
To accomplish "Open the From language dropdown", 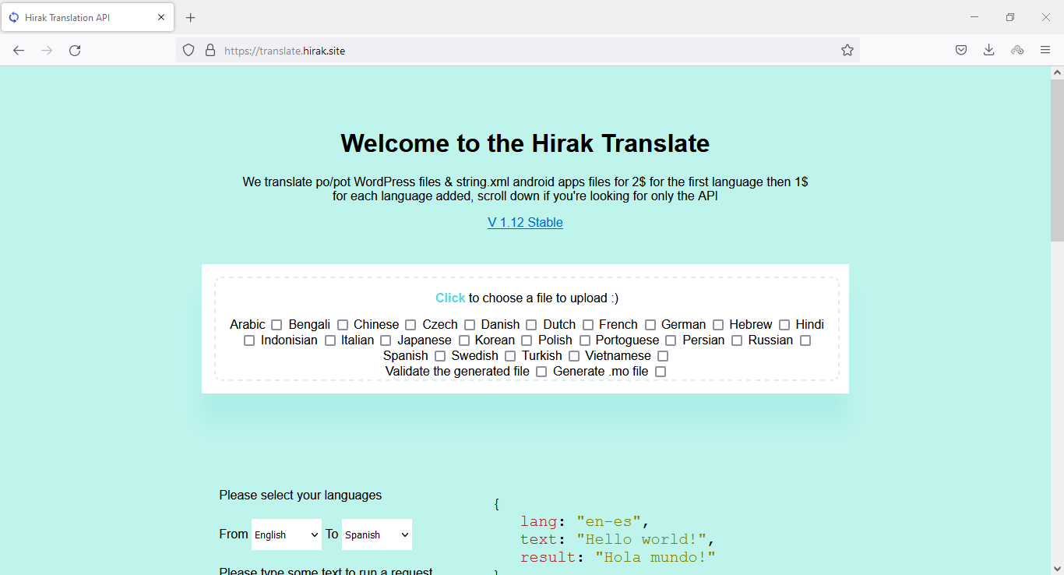I will coord(286,534).
